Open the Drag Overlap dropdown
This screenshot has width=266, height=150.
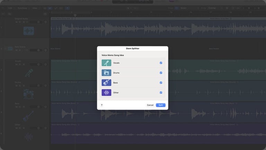point(215,8)
